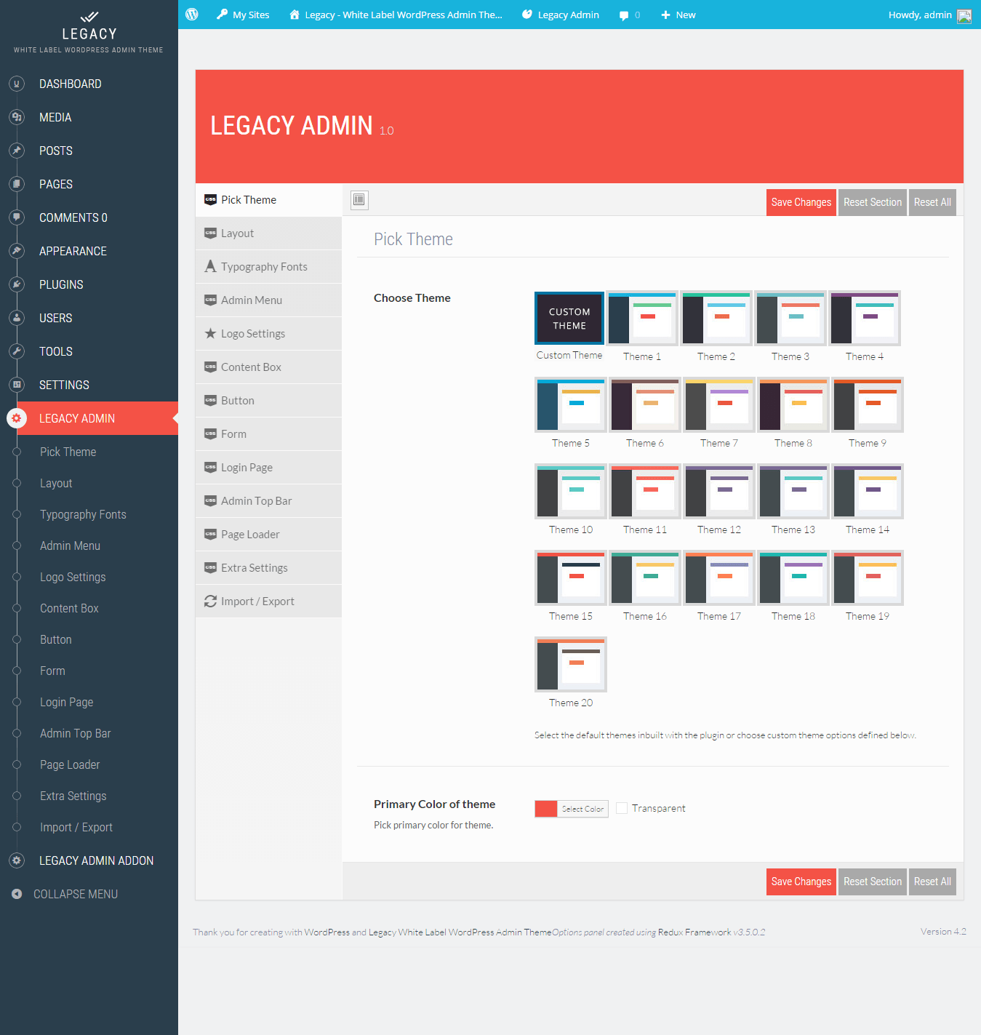
Task: Click the Tools wrench icon
Action: [17, 351]
